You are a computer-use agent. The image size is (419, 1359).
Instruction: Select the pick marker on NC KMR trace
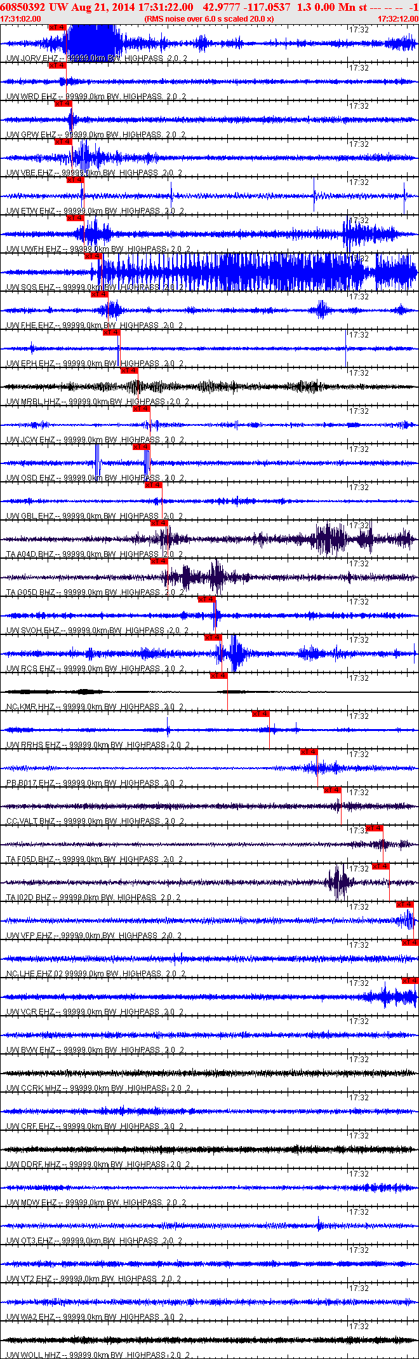click(219, 676)
